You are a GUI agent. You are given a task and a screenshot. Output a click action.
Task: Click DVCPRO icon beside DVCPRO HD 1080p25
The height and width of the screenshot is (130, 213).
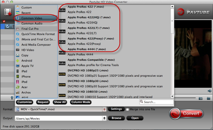(x=62, y=74)
